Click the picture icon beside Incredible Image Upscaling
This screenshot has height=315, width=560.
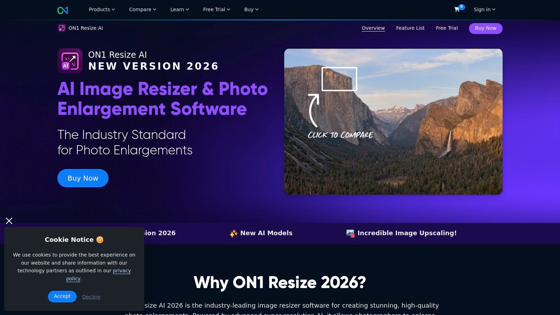[x=350, y=233]
